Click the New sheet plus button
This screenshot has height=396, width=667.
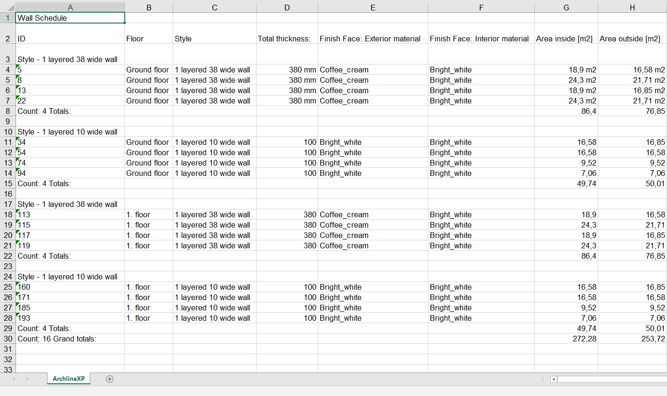coord(110,379)
